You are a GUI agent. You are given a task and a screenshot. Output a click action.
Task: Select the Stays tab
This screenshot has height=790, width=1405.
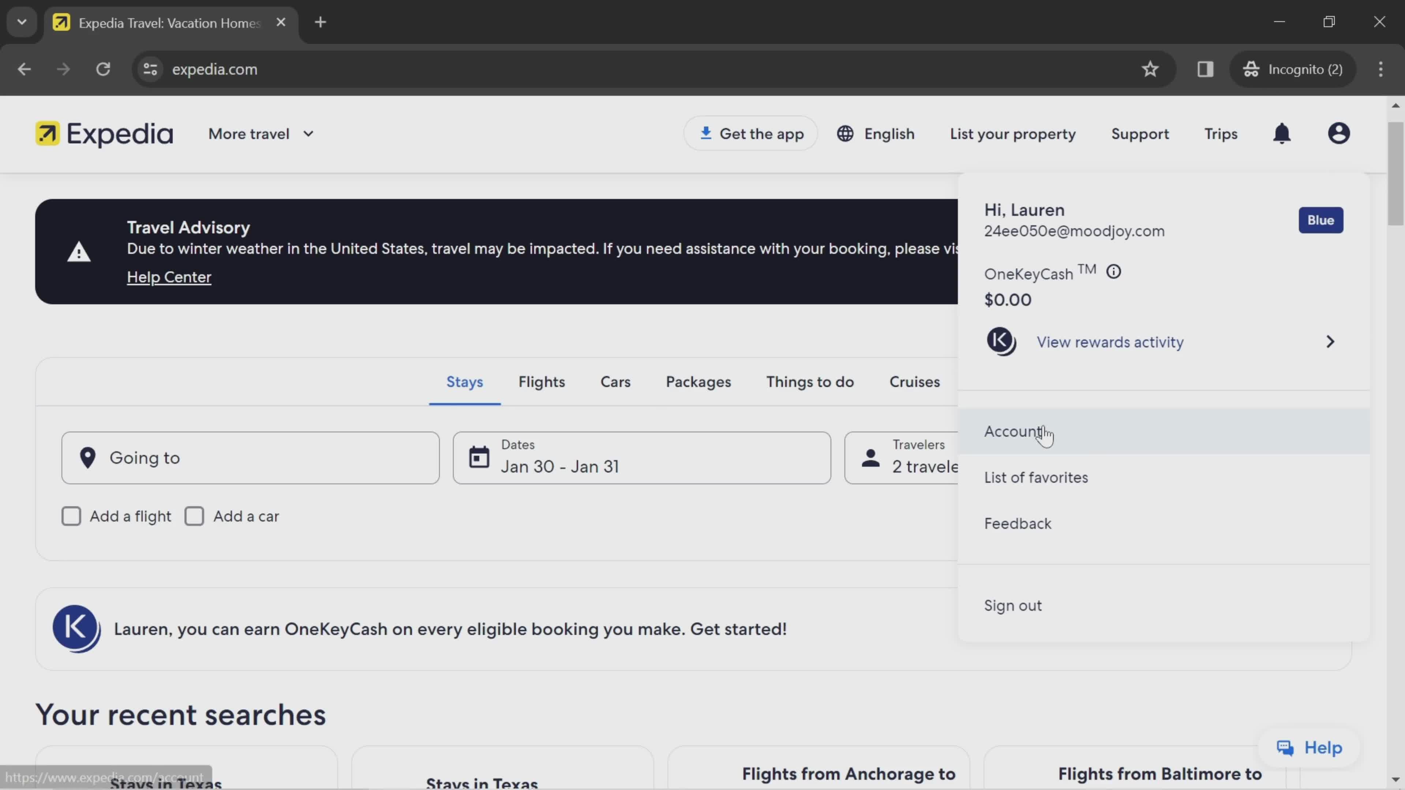coord(464,381)
